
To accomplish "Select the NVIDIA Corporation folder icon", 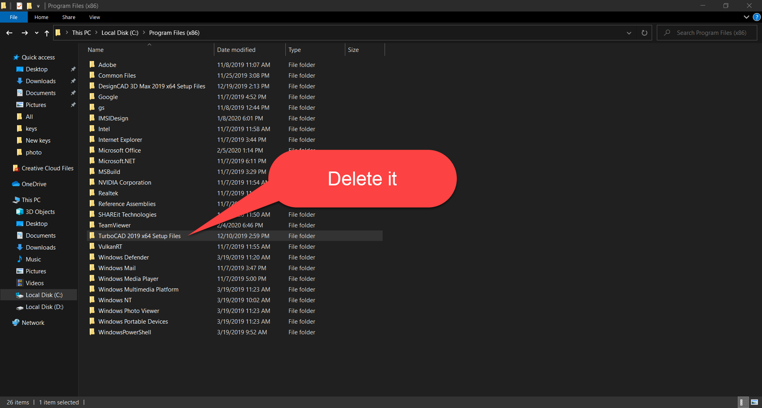I will pos(92,182).
